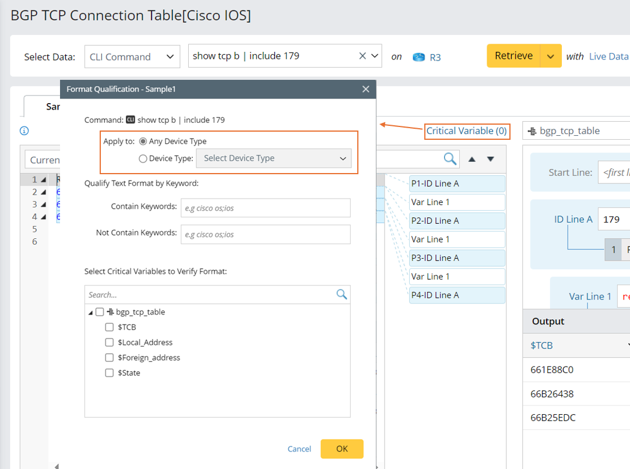Expand the Retrieve button dropdown arrow
Image resolution: width=630 pixels, height=469 pixels.
coord(550,57)
